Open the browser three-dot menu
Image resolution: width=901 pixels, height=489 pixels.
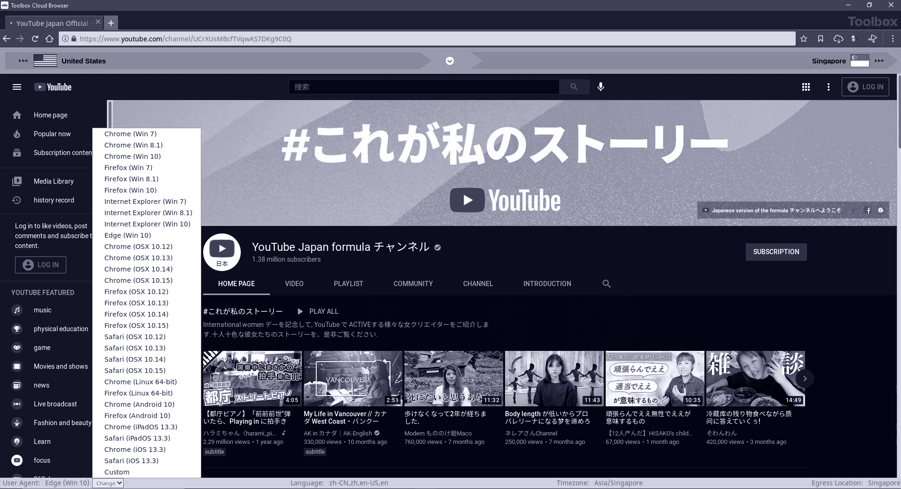(893, 39)
